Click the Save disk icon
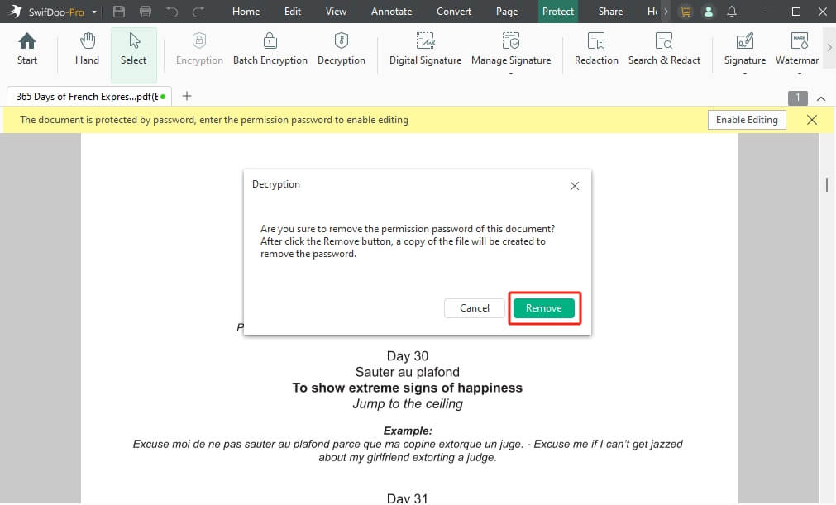This screenshot has height=505, width=836. coord(119,12)
